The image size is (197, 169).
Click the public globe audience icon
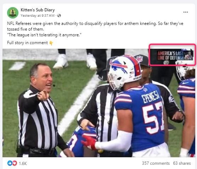coord(59,16)
